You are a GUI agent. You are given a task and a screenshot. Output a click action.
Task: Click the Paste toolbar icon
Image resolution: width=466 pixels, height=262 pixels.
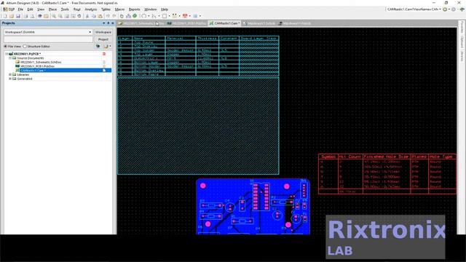click(x=100, y=16)
